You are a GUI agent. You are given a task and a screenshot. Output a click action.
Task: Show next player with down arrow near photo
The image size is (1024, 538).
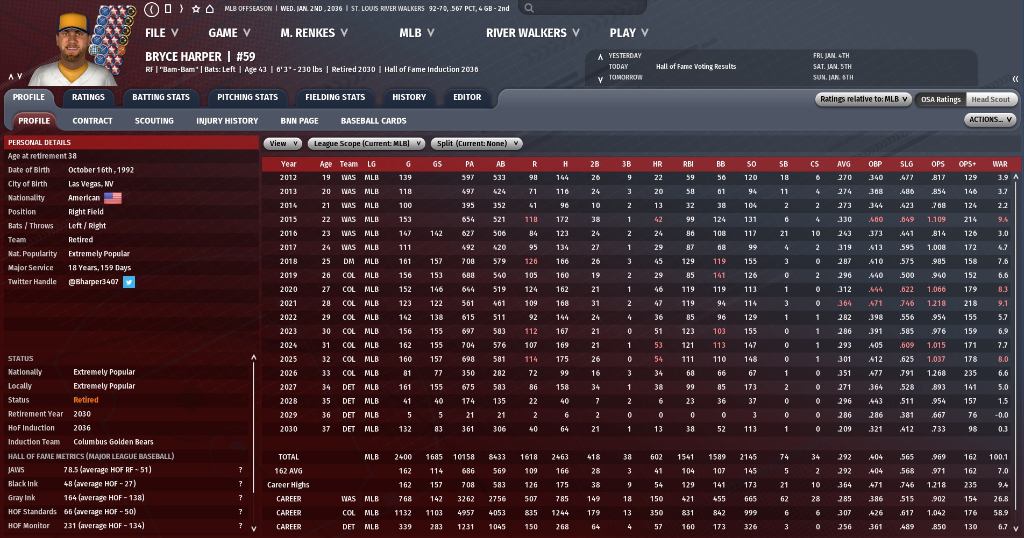20,77
